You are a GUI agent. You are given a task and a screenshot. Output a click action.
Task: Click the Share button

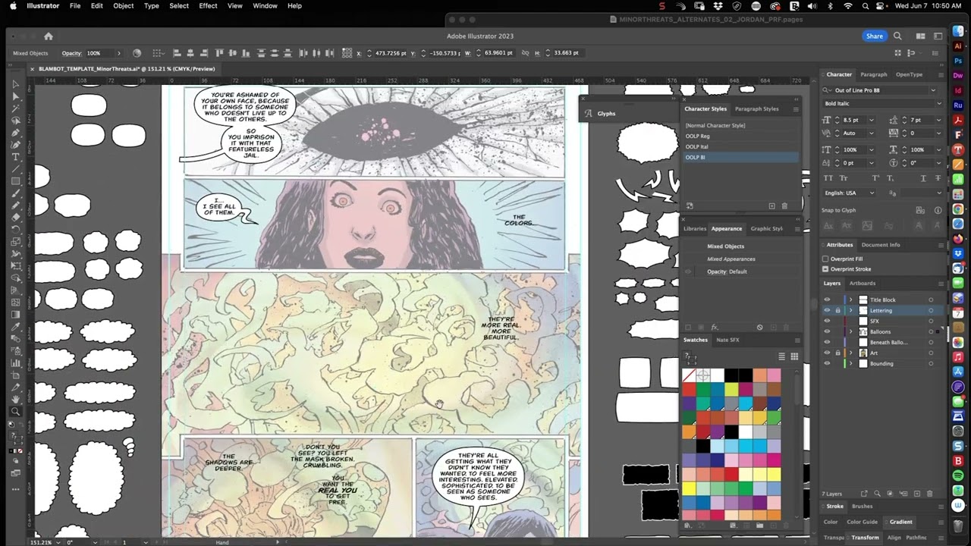(x=875, y=36)
